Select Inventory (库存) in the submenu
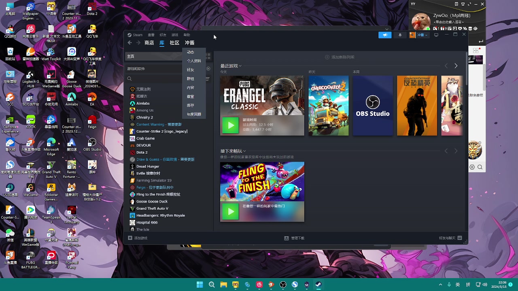 pyautogui.click(x=190, y=105)
